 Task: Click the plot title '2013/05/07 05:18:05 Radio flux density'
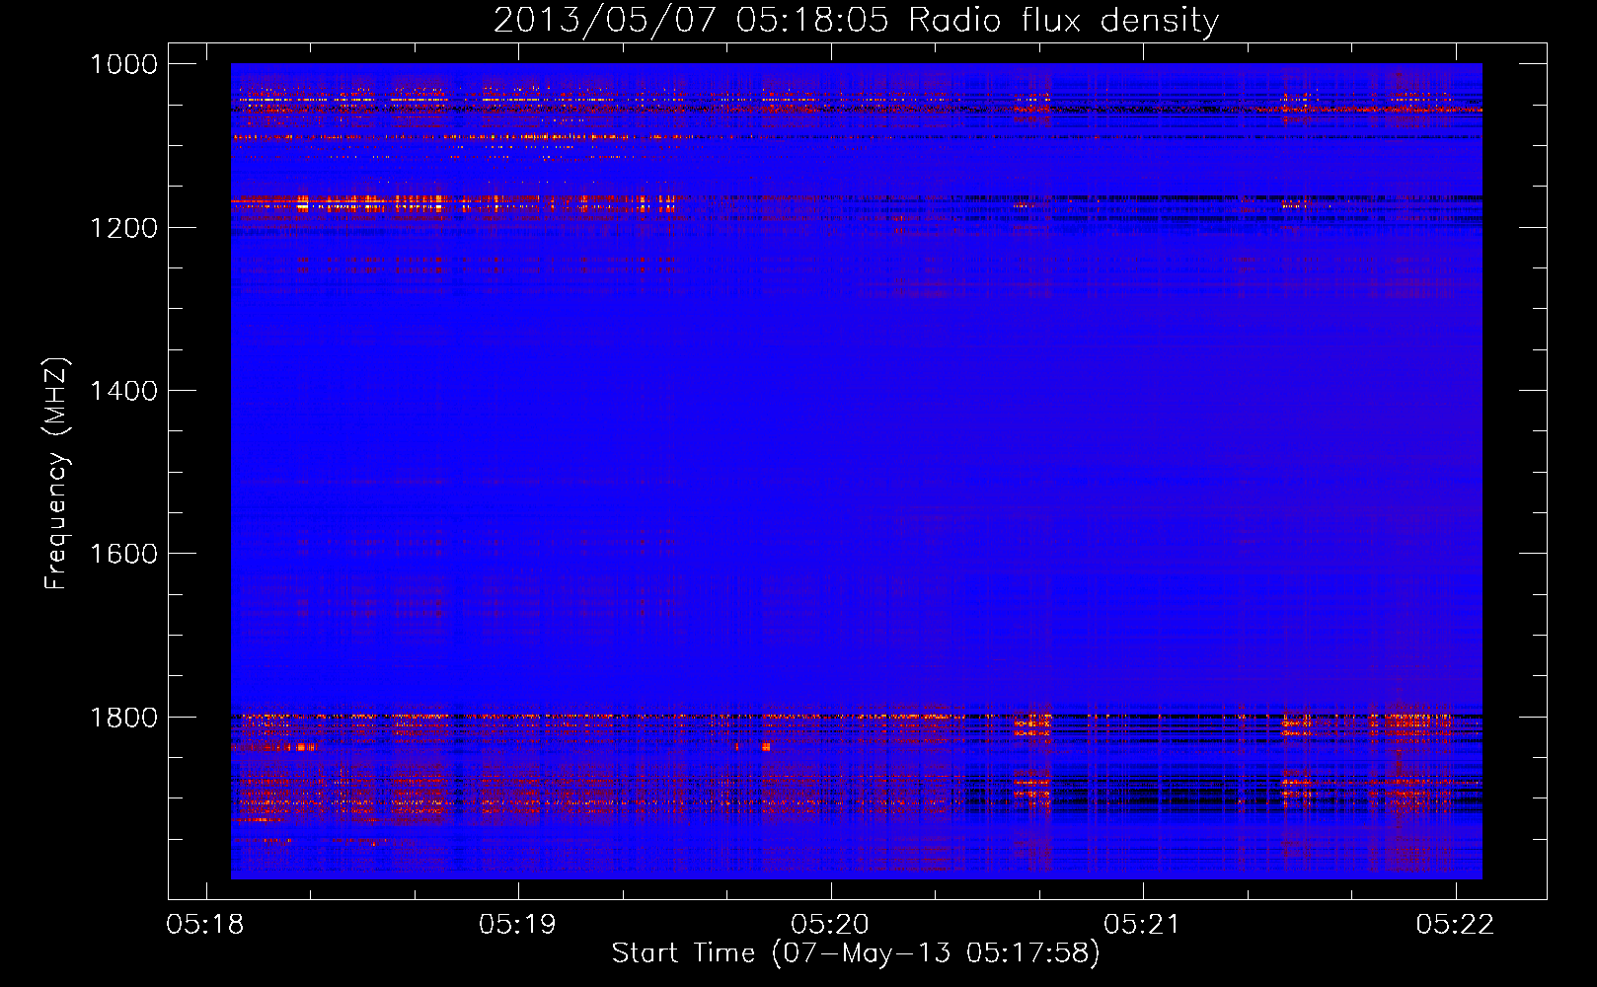856,21
